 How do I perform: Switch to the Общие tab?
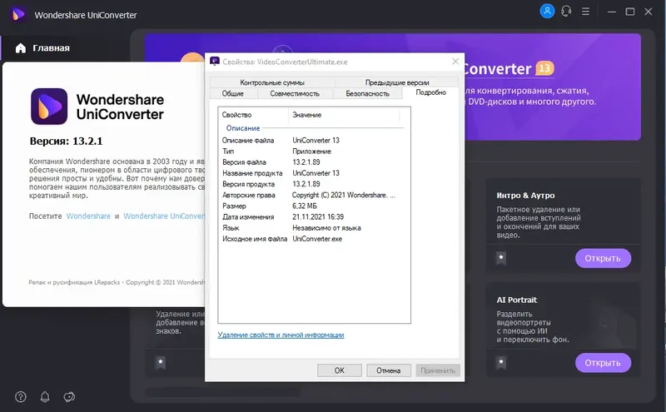click(x=233, y=93)
